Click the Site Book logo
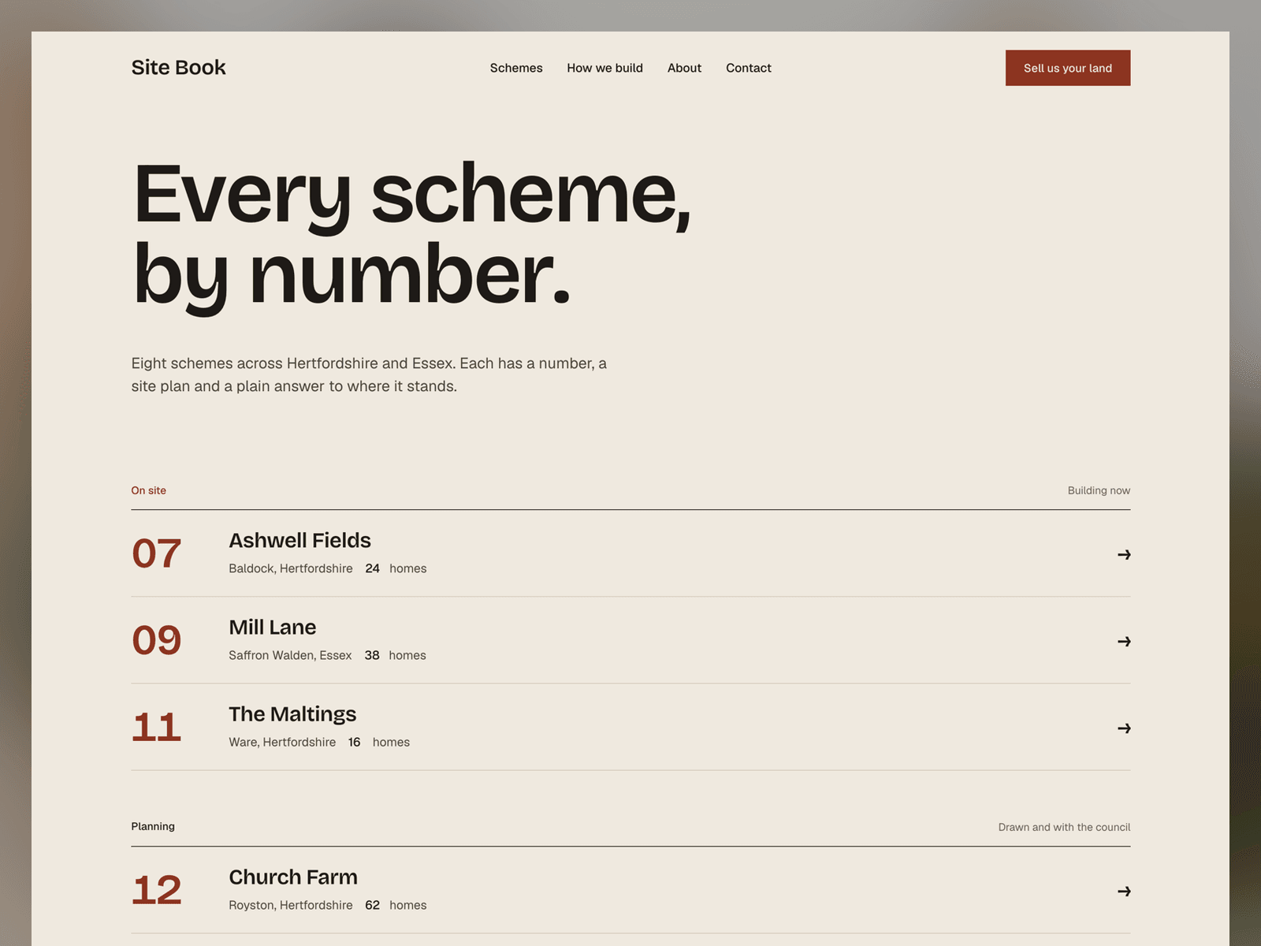This screenshot has height=946, width=1261. coord(178,68)
